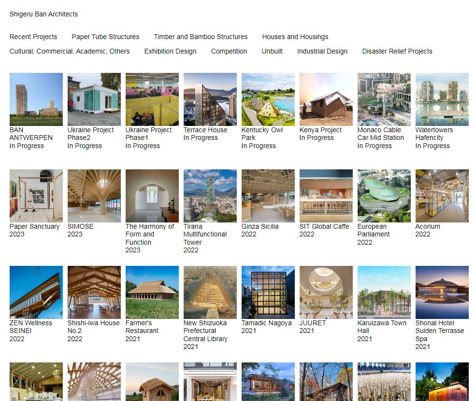Screen dimensions: 476x401
Task: Click the Acorium title text
Action: click(427, 226)
